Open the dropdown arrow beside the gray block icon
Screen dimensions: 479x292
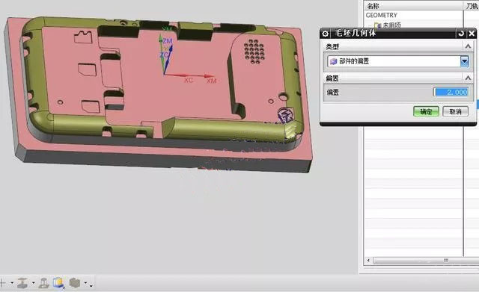click(x=85, y=283)
